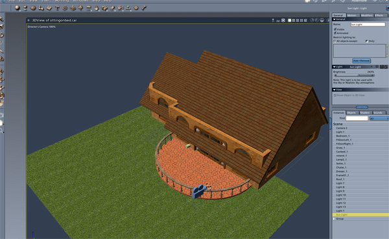Collapse the General section triangle
Screen dimensions: 389x239
click(x=334, y=19)
